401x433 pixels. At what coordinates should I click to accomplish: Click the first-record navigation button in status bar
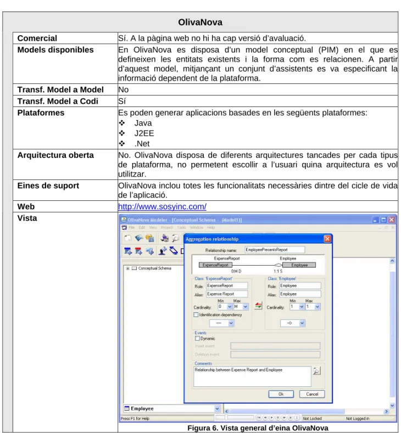point(259,418)
